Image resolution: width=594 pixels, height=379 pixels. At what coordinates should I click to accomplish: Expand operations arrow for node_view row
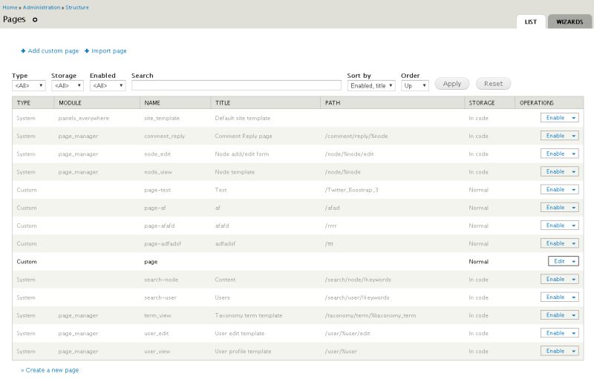coord(573,172)
